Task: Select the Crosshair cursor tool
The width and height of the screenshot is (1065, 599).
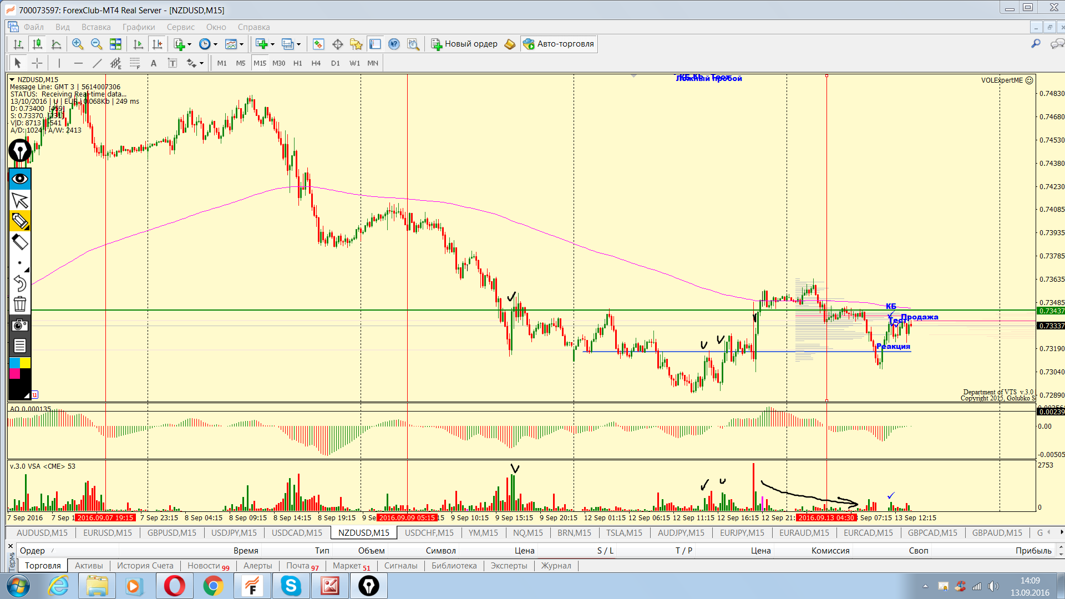Action: [x=37, y=63]
